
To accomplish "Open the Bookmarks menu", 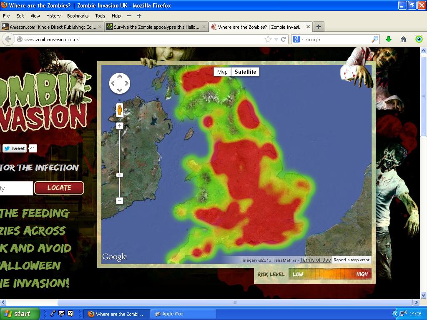I will click(x=78, y=16).
